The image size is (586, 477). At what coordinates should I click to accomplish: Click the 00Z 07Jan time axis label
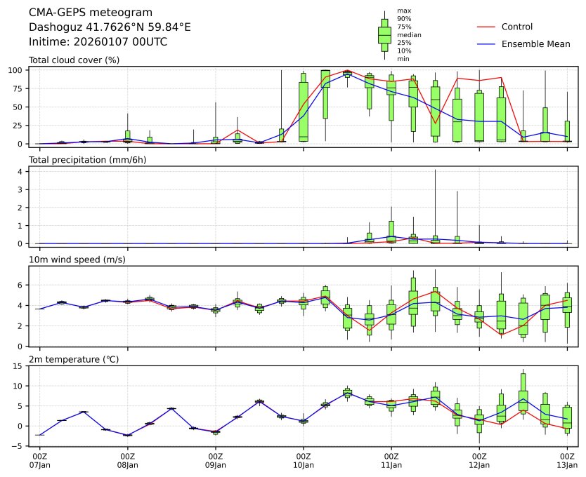pos(39,460)
